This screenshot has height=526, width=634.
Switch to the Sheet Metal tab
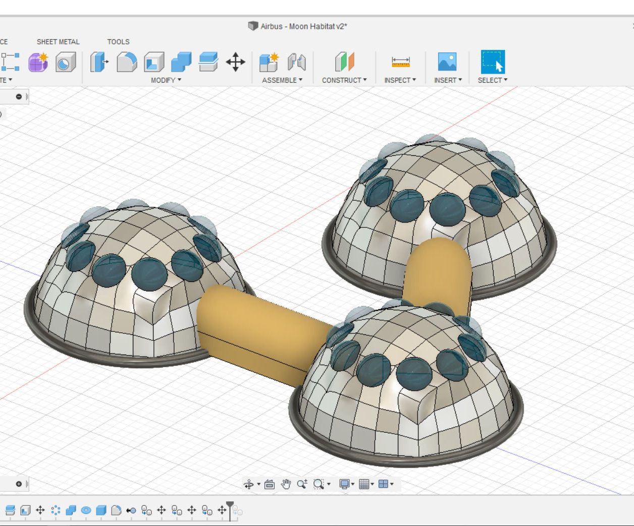tap(58, 42)
